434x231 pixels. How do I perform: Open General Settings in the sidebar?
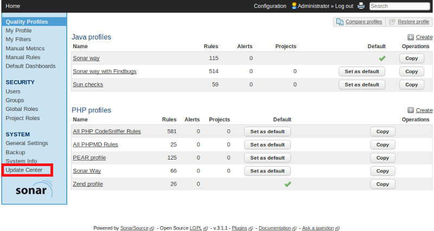point(27,143)
